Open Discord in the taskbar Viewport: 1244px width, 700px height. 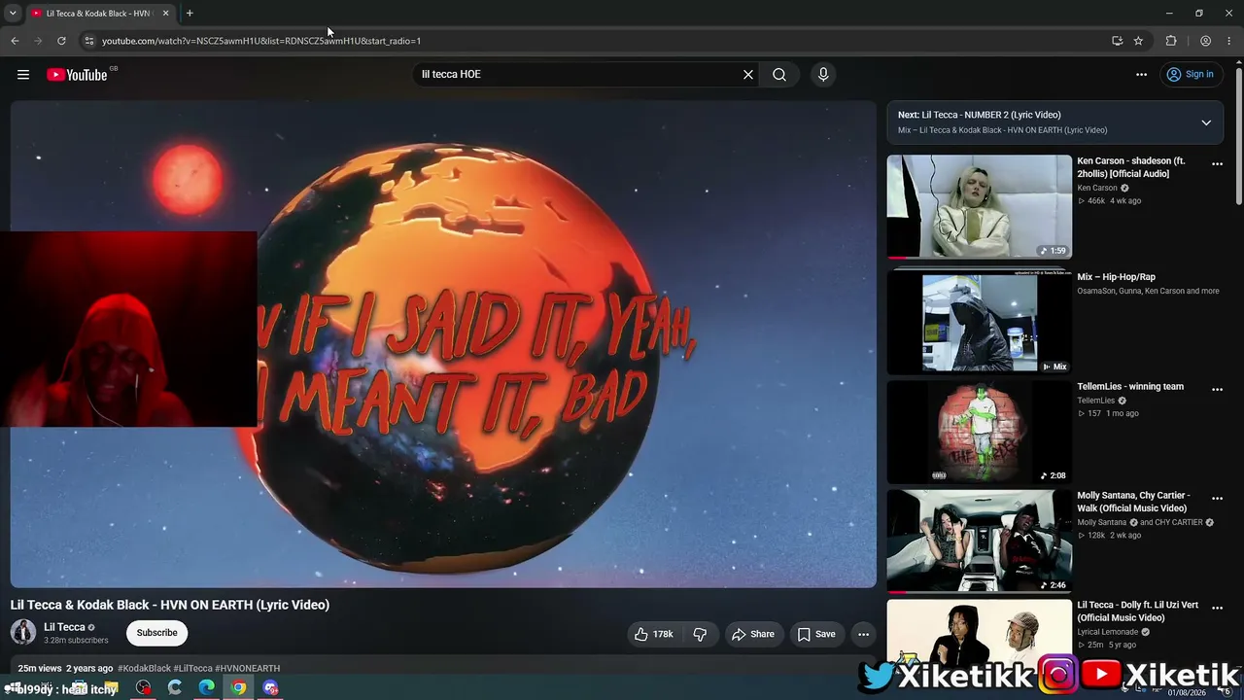point(270,688)
